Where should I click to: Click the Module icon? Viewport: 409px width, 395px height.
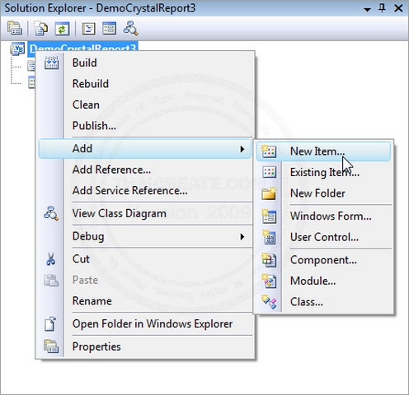[x=269, y=281]
